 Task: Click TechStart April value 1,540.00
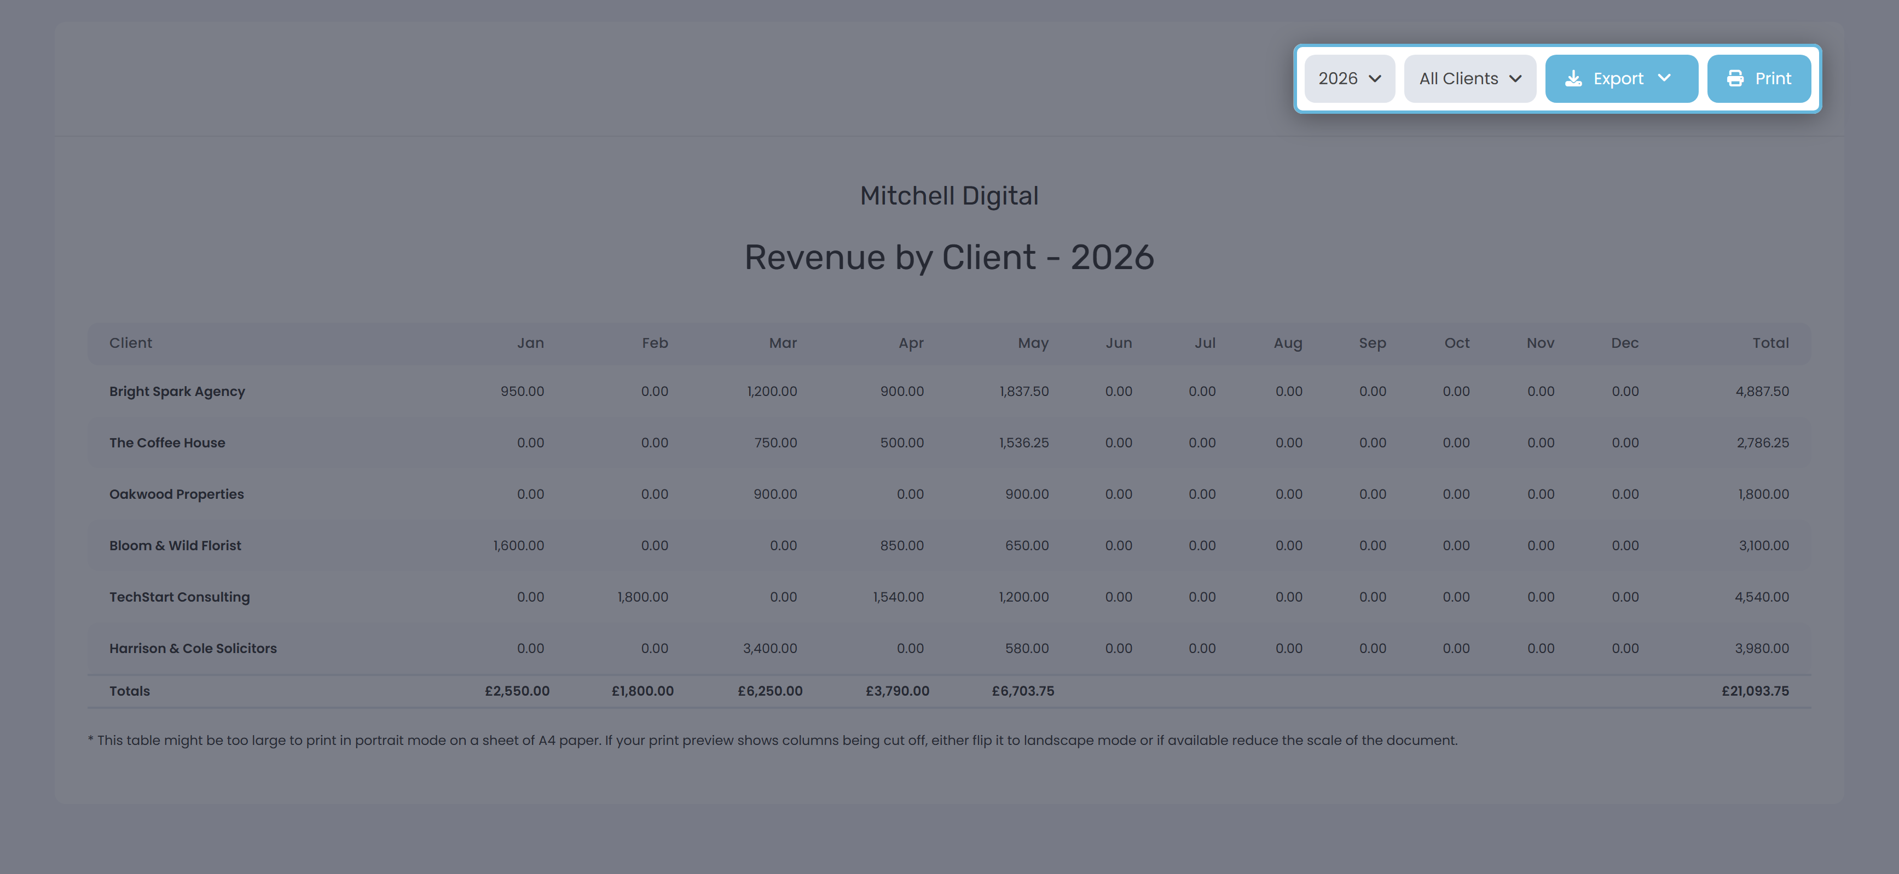point(898,597)
